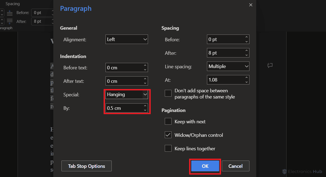The image size is (326, 177).
Task: Uncheck Widow/Orphan control
Action: pos(168,135)
